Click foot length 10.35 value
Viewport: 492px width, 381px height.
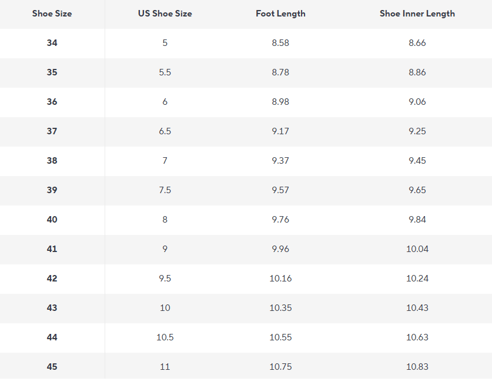[280, 308]
